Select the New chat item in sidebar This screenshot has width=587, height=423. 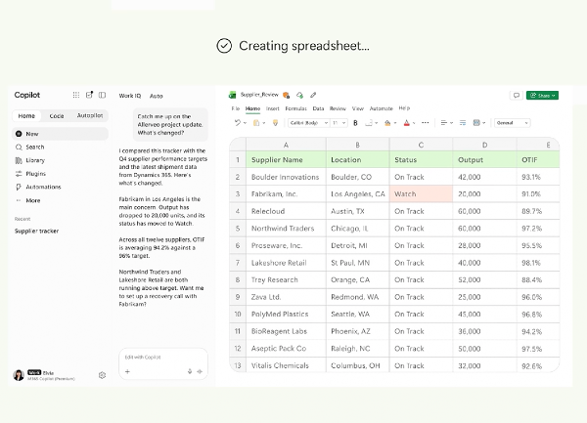(x=60, y=134)
